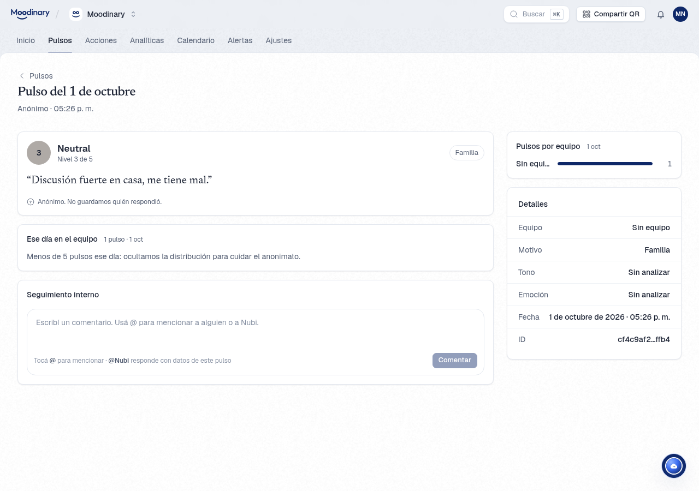Click the workspace smiley avatar icon
This screenshot has height=491, width=699.
coord(76,14)
